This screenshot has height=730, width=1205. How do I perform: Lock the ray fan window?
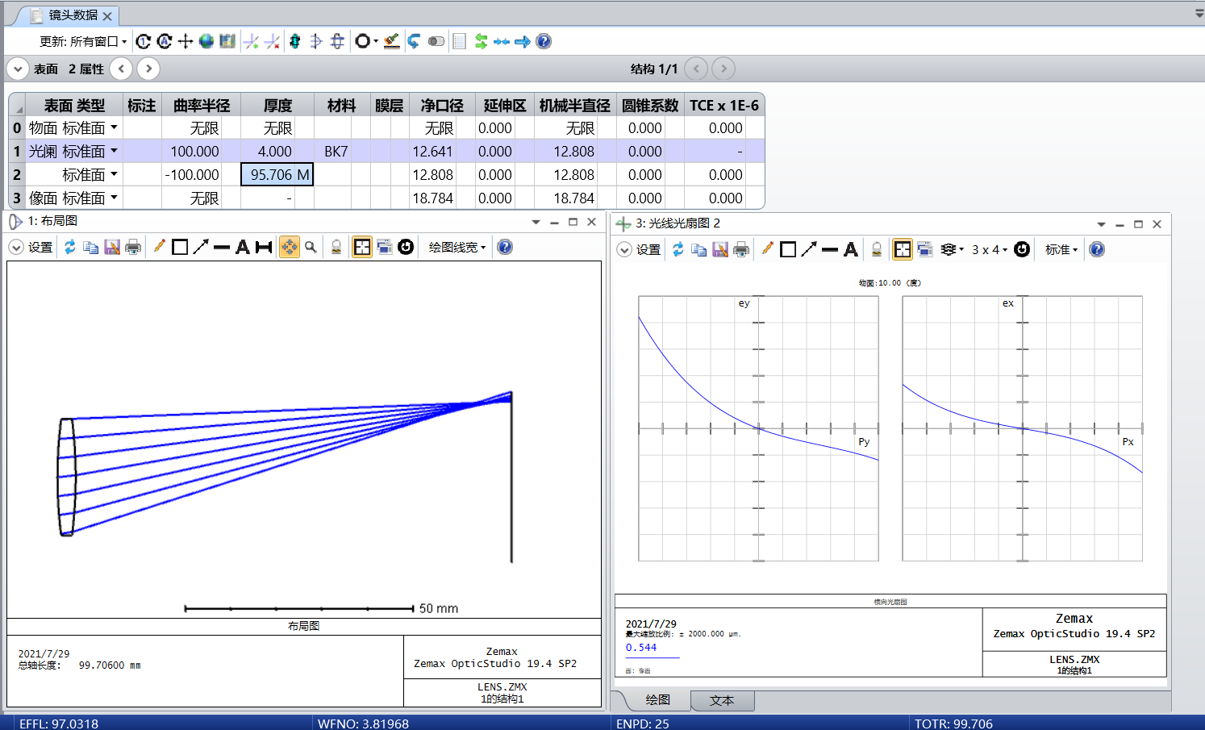(x=877, y=249)
